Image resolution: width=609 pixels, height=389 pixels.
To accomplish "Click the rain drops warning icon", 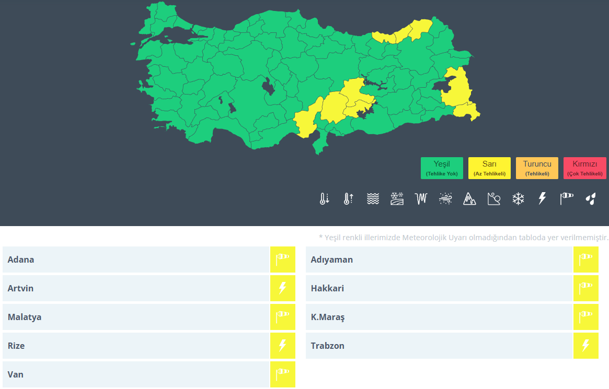I will (591, 199).
